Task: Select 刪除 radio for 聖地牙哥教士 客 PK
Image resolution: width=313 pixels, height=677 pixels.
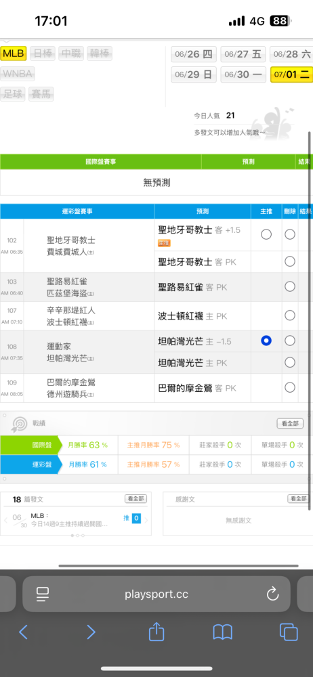Action: click(x=290, y=261)
